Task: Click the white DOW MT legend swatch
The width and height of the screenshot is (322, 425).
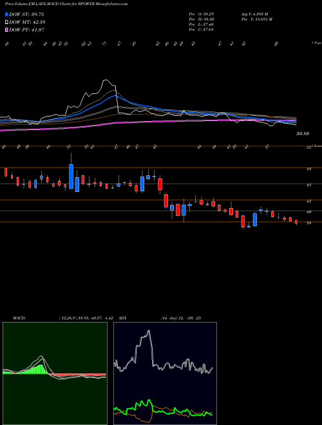Action: coord(6,23)
